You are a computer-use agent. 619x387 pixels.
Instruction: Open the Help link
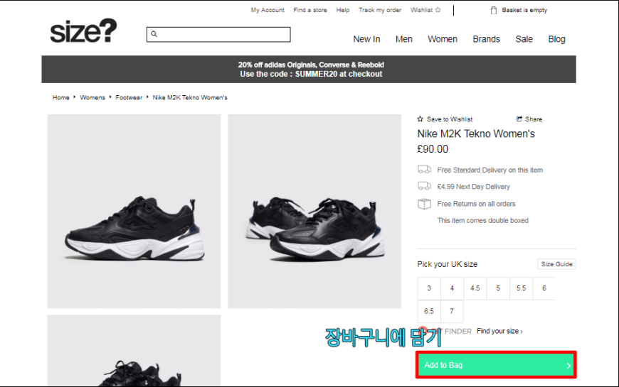coord(343,10)
